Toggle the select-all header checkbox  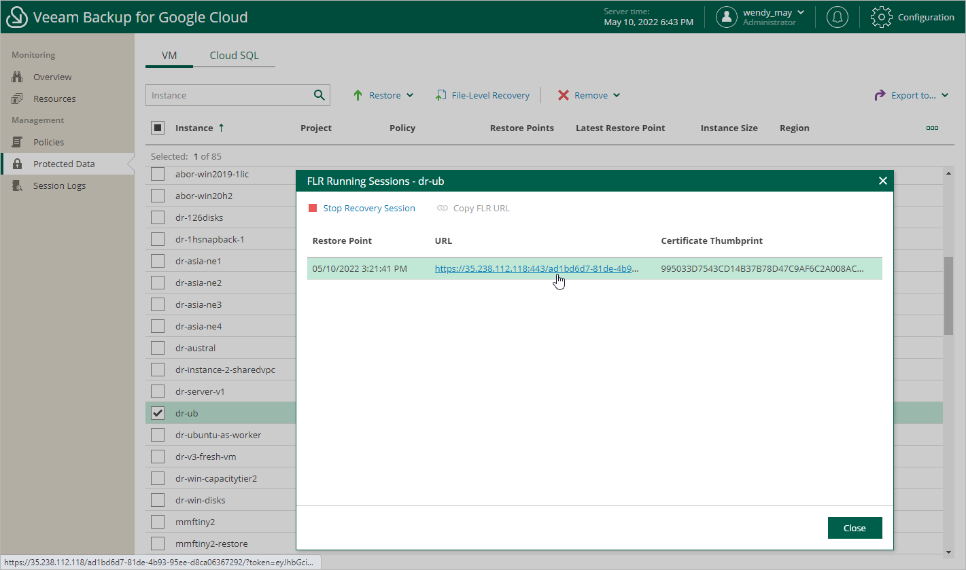pos(157,128)
